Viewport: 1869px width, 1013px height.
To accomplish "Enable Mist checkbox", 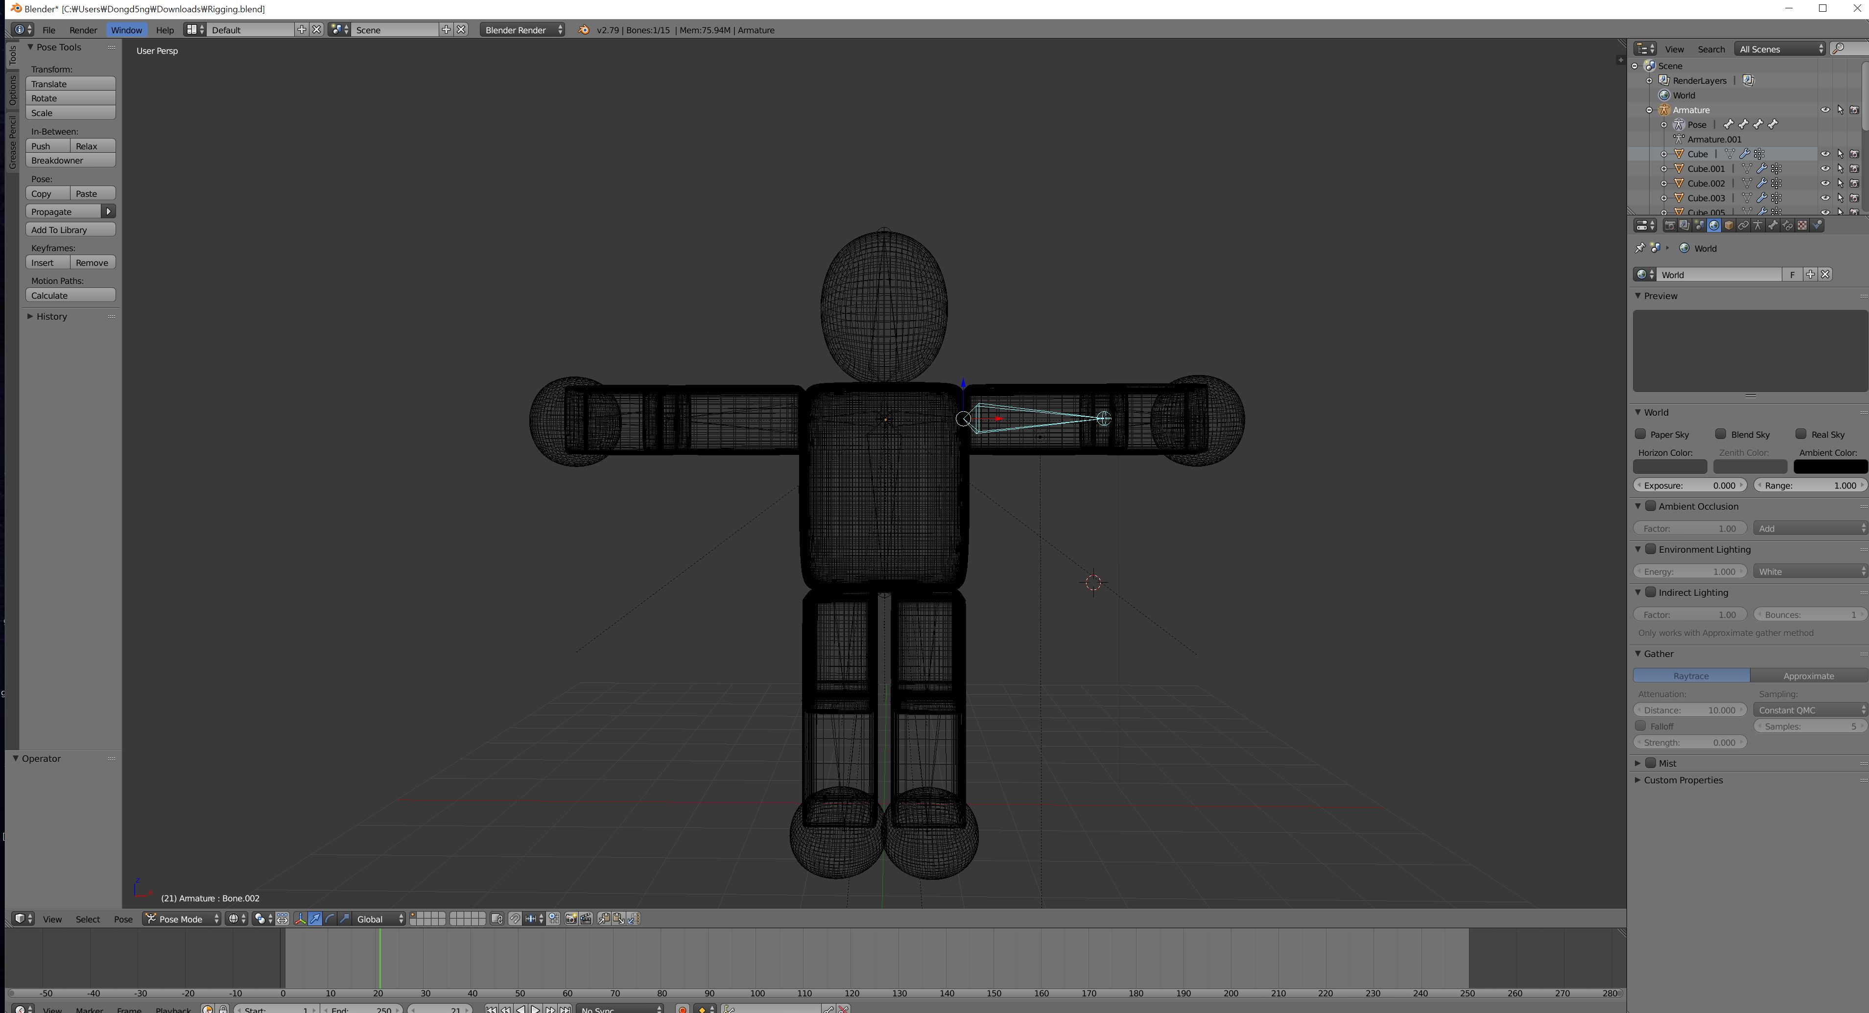I will (x=1651, y=763).
